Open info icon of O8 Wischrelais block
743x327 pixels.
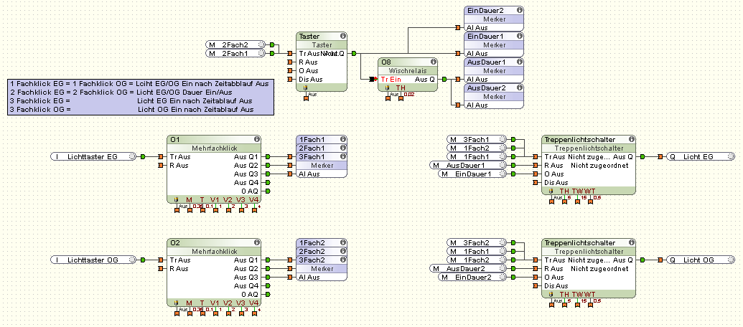(x=433, y=62)
